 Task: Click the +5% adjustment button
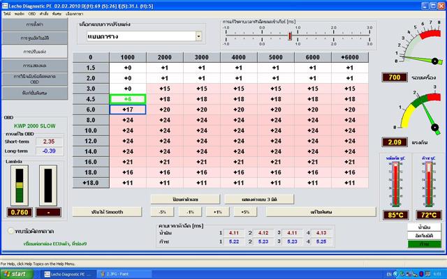pos(245,212)
